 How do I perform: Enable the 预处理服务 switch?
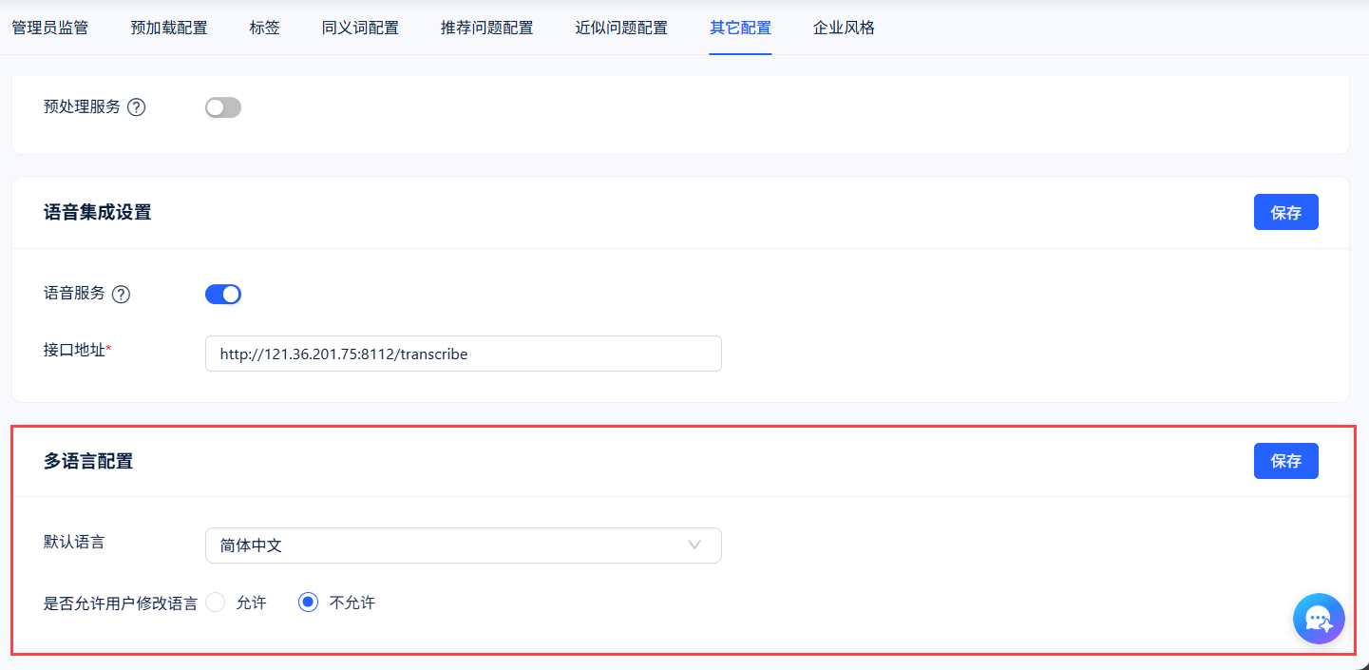223,107
